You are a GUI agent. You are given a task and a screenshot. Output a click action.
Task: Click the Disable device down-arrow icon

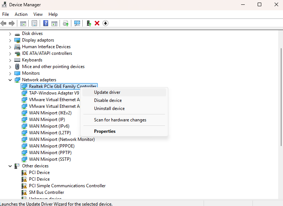coord(105,23)
